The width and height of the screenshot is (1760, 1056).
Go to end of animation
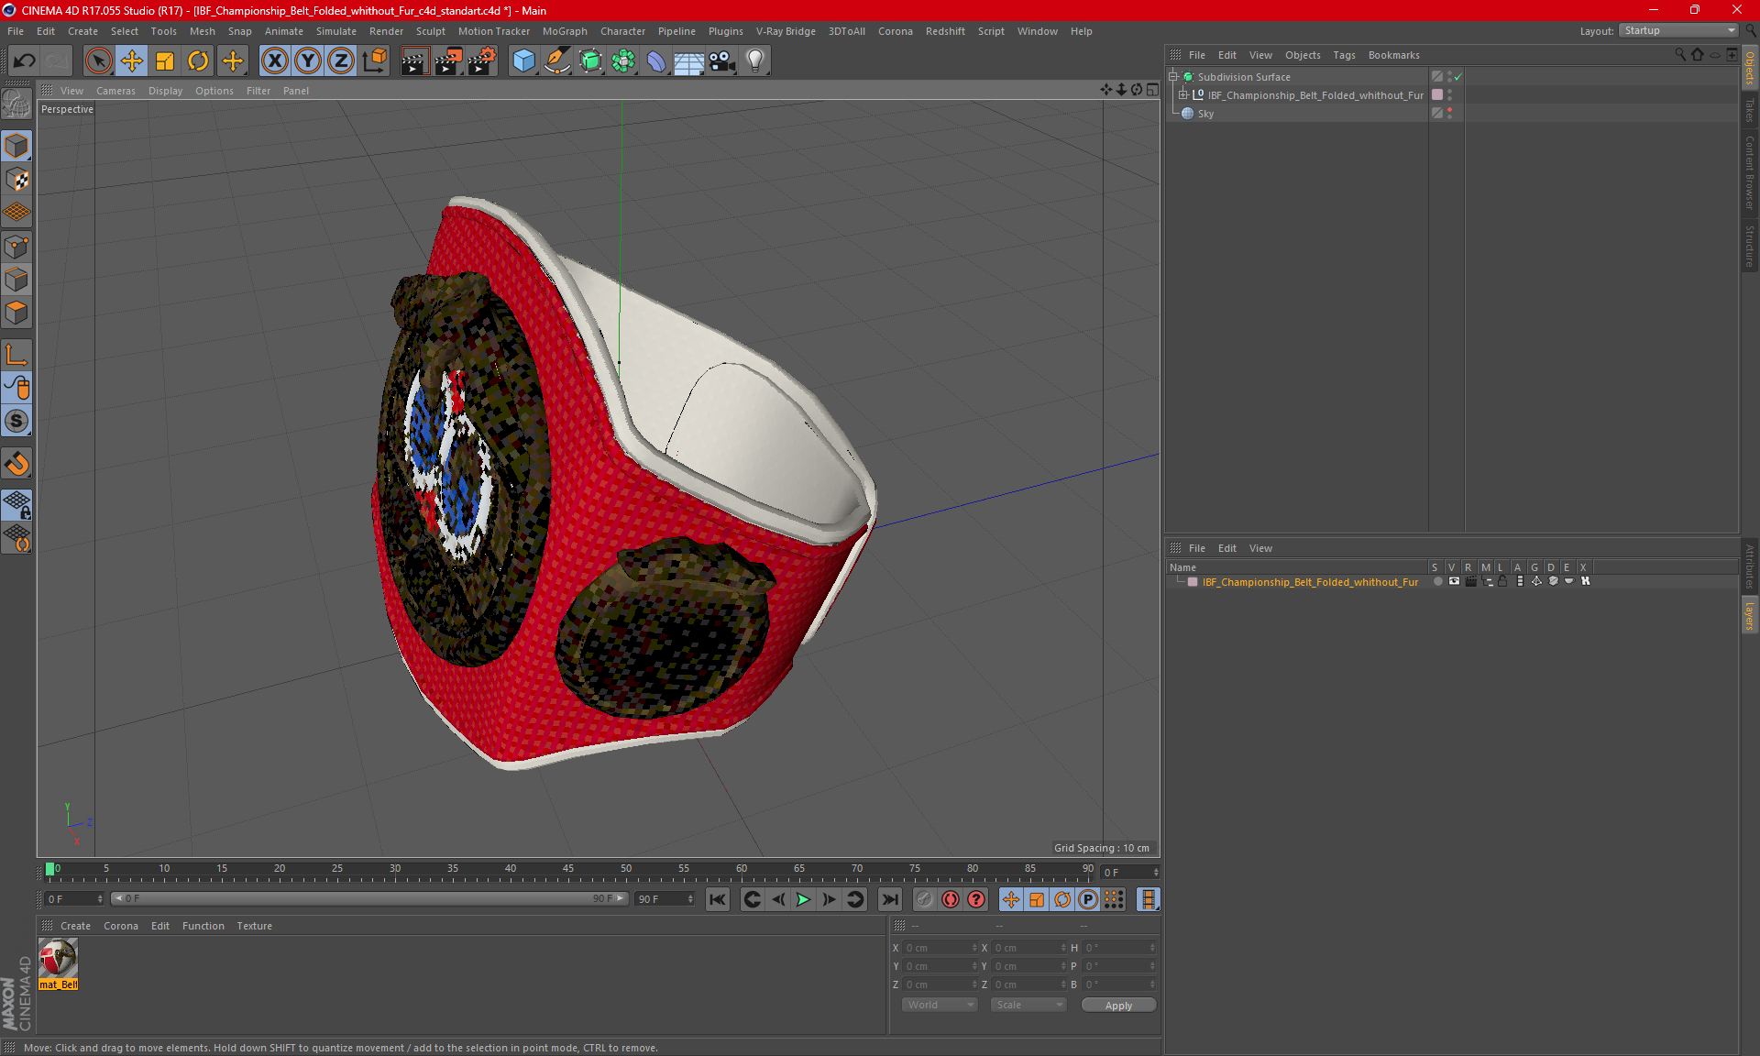[889, 899]
